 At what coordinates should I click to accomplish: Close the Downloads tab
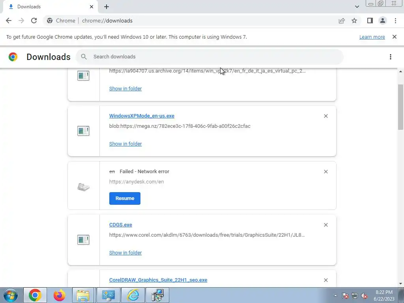click(92, 7)
